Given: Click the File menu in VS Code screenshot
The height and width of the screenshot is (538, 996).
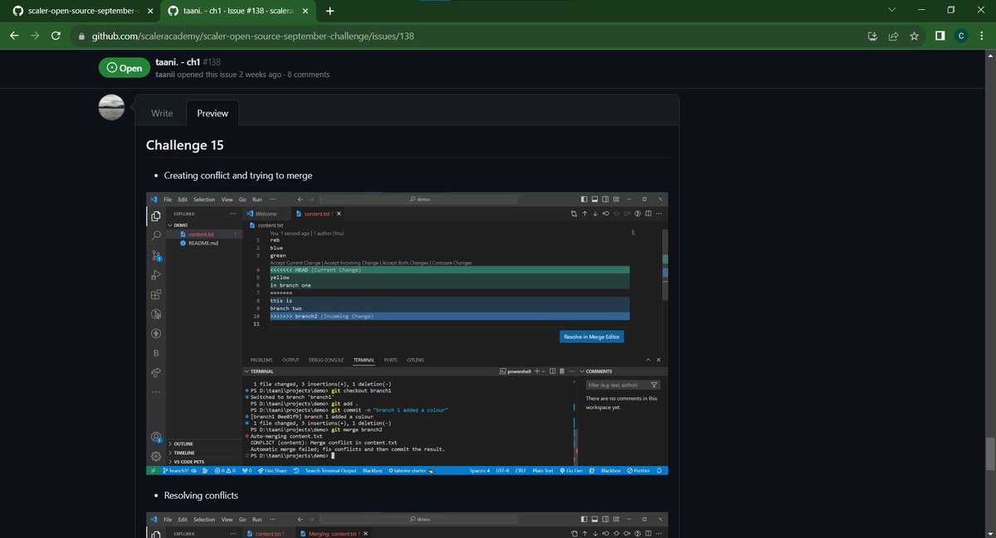Looking at the screenshot, I should coord(168,200).
